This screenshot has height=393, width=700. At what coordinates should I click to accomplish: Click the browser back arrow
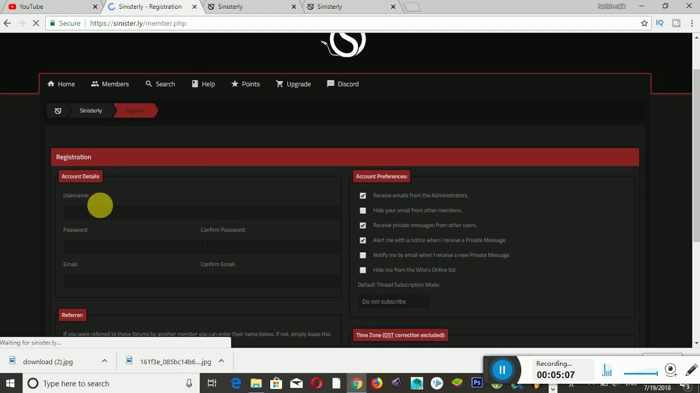coord(7,23)
